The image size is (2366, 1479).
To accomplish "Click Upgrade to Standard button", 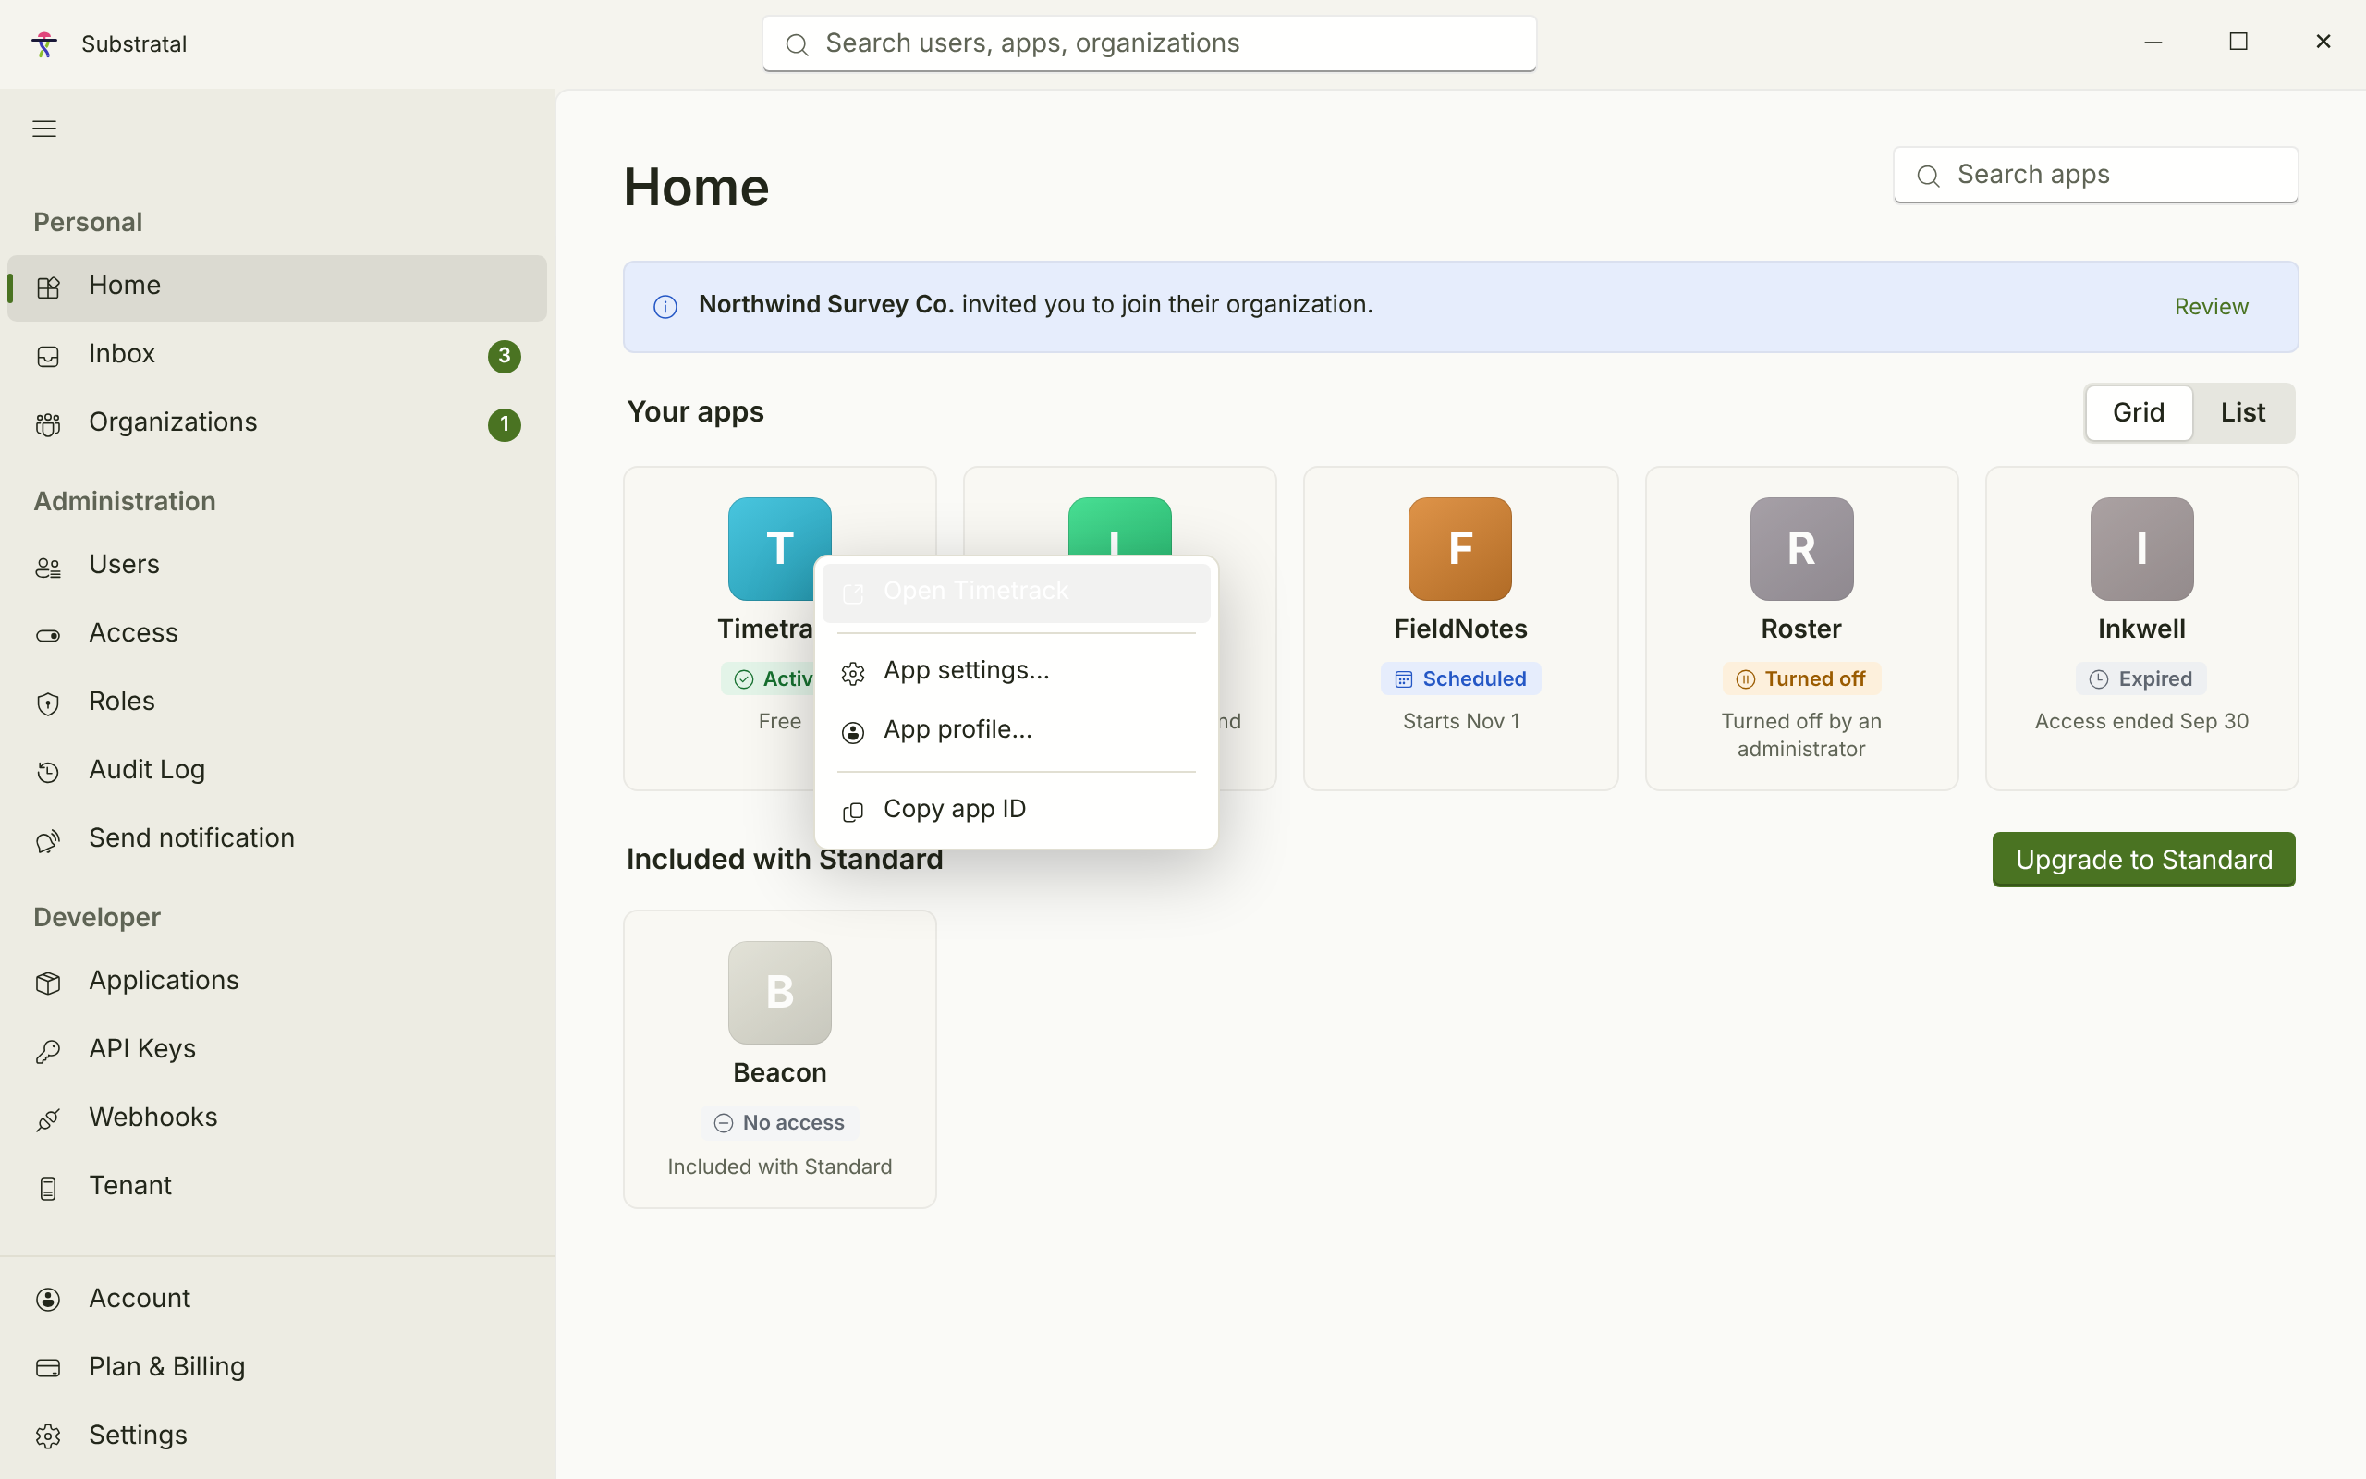I will click(x=2143, y=860).
